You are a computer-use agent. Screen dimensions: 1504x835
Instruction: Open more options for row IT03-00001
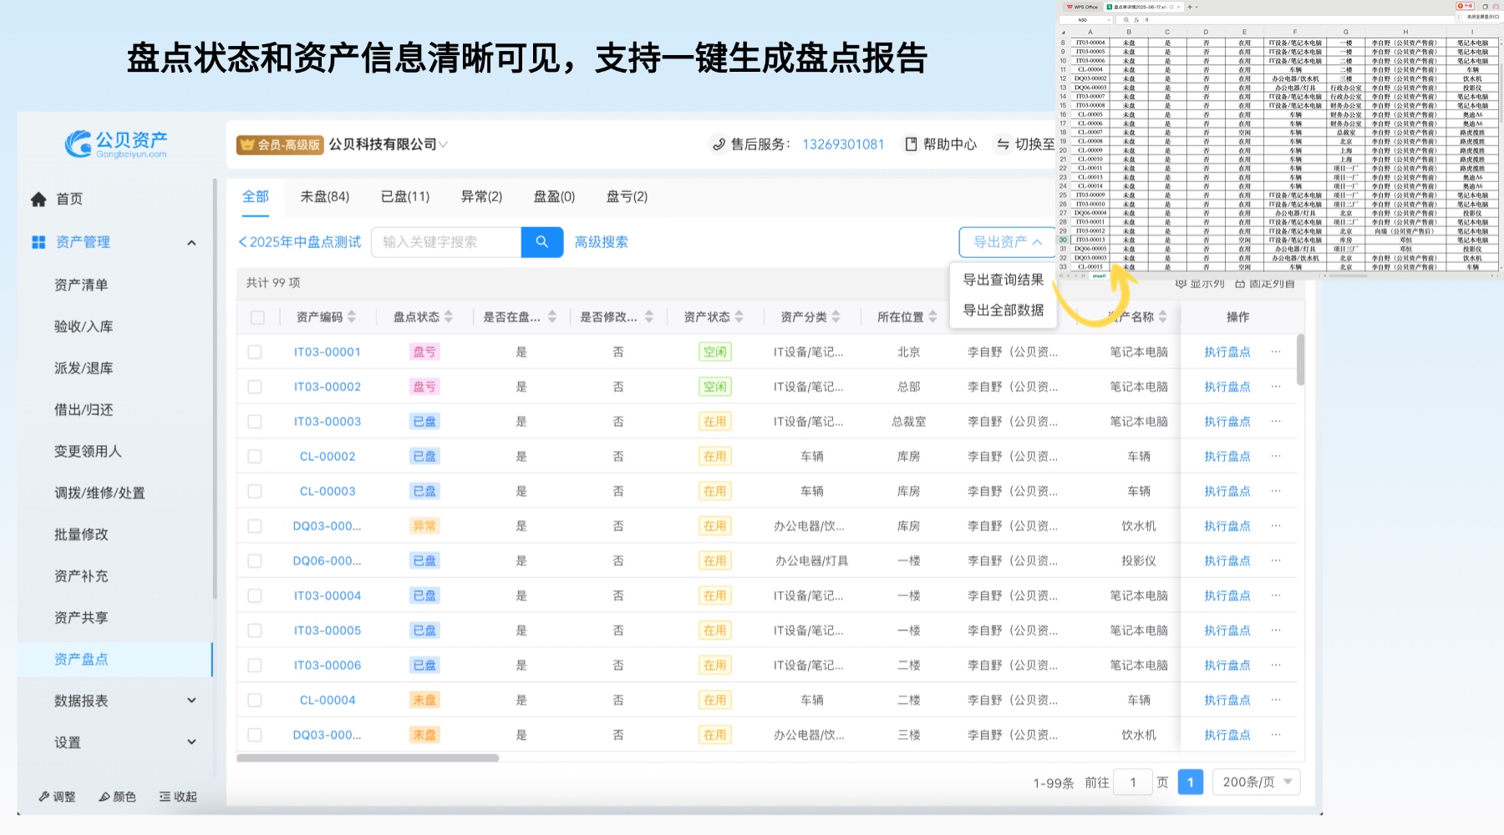click(x=1276, y=352)
